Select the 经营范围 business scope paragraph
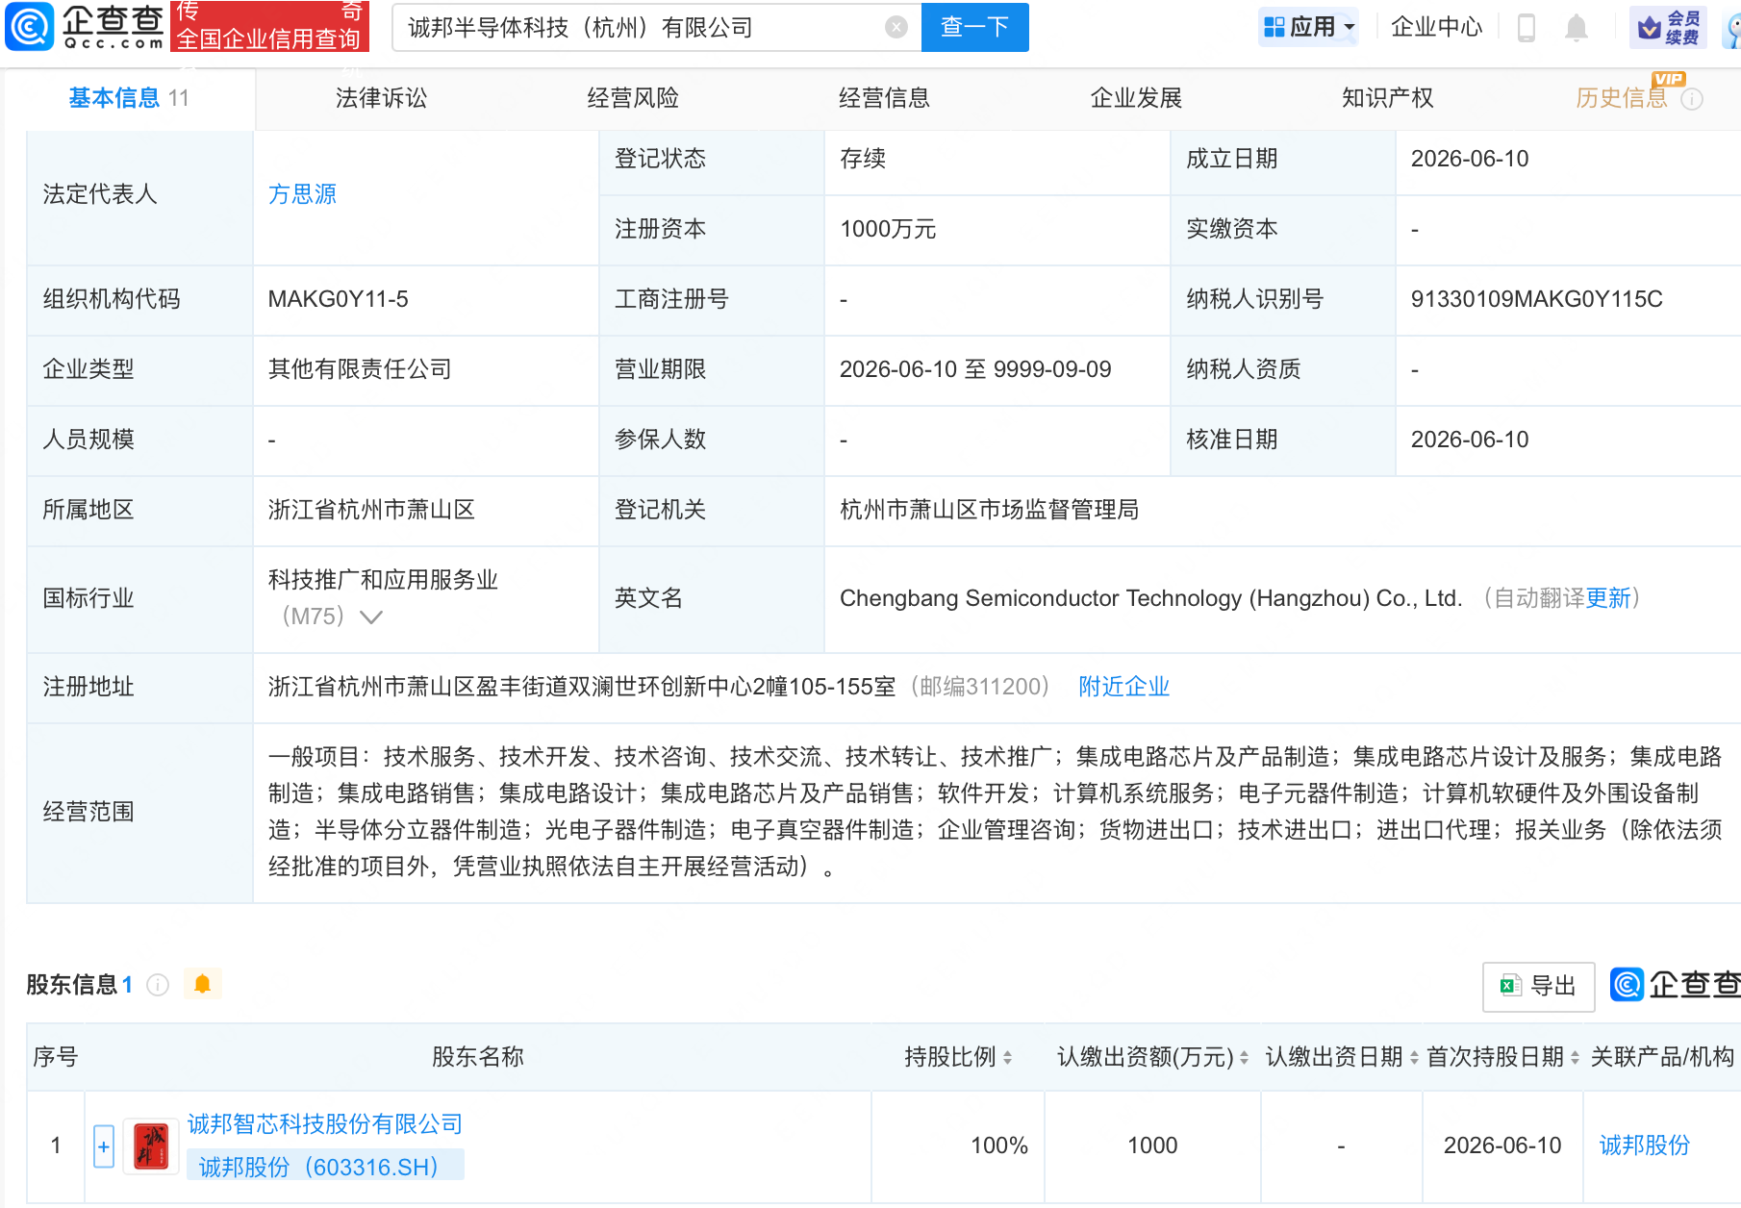 click(x=995, y=812)
